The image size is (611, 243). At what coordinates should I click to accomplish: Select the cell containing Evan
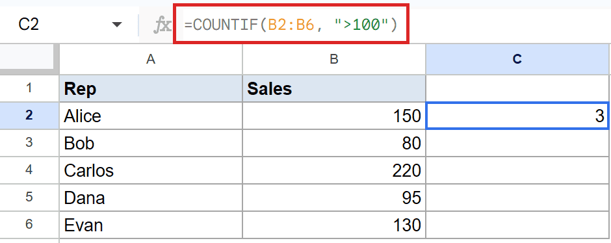click(151, 225)
